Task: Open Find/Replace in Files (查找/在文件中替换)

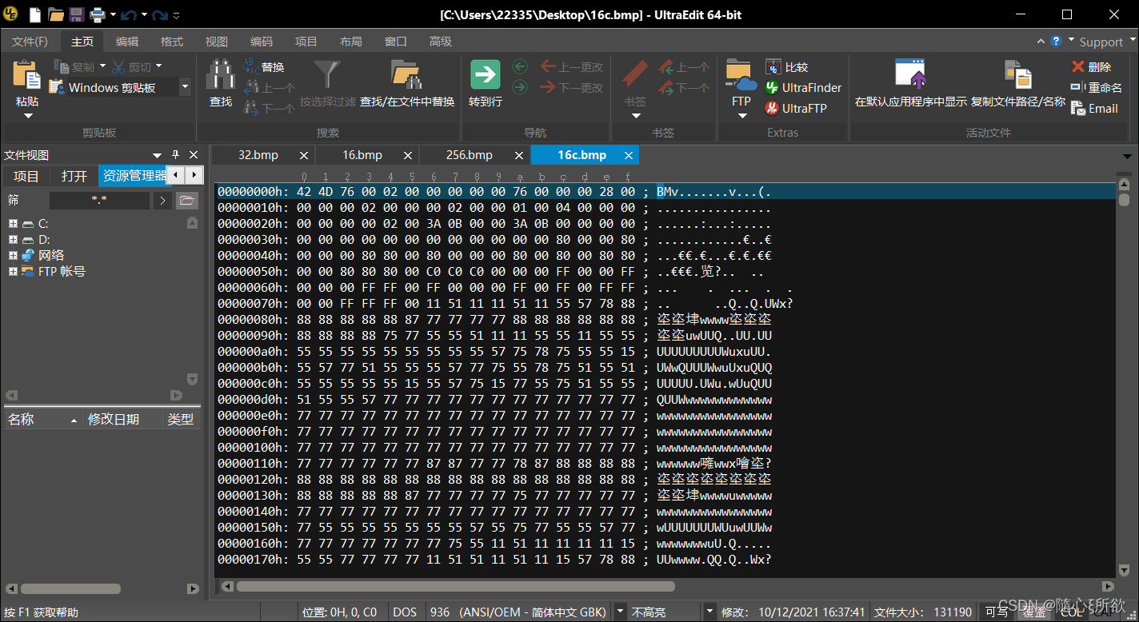Action: [x=406, y=84]
